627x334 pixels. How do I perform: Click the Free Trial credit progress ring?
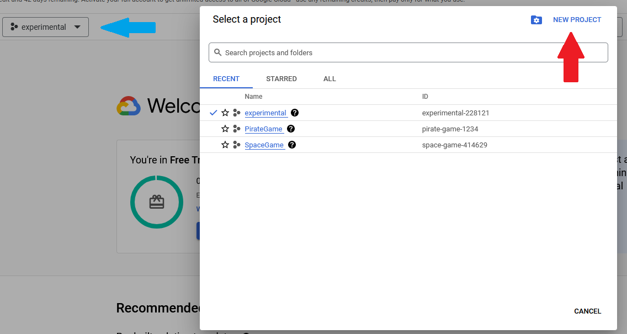coord(157,202)
